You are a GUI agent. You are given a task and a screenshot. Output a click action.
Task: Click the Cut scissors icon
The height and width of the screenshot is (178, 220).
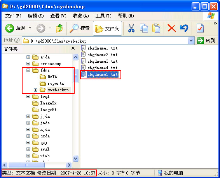pyautogui.click(x=131, y=28)
